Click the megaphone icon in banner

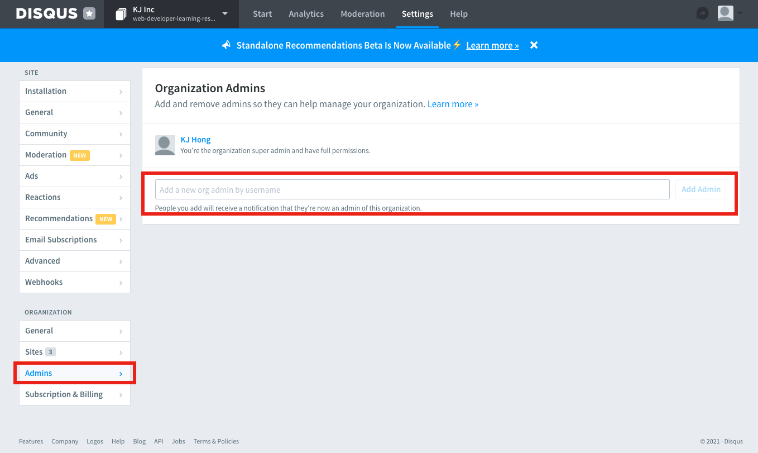(x=226, y=45)
